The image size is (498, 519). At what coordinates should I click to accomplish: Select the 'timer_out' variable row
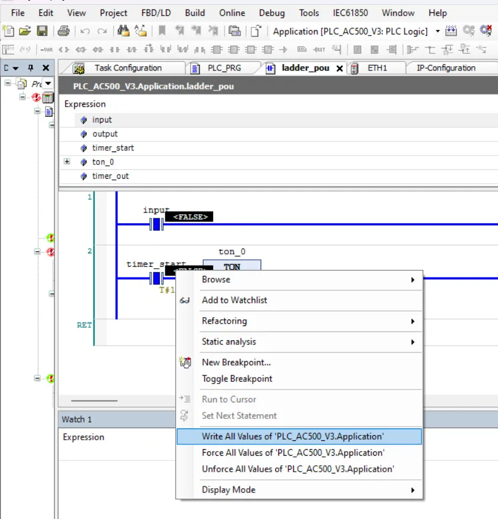[278, 176]
